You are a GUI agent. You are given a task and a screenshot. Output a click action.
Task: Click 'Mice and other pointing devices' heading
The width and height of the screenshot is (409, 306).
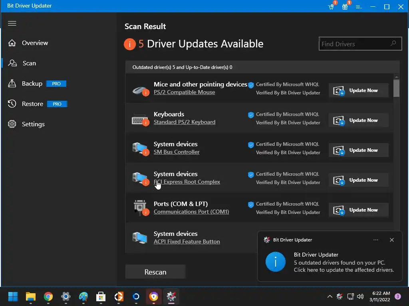pyautogui.click(x=201, y=84)
